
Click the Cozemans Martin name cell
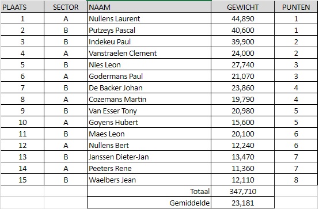pyautogui.click(x=149, y=99)
